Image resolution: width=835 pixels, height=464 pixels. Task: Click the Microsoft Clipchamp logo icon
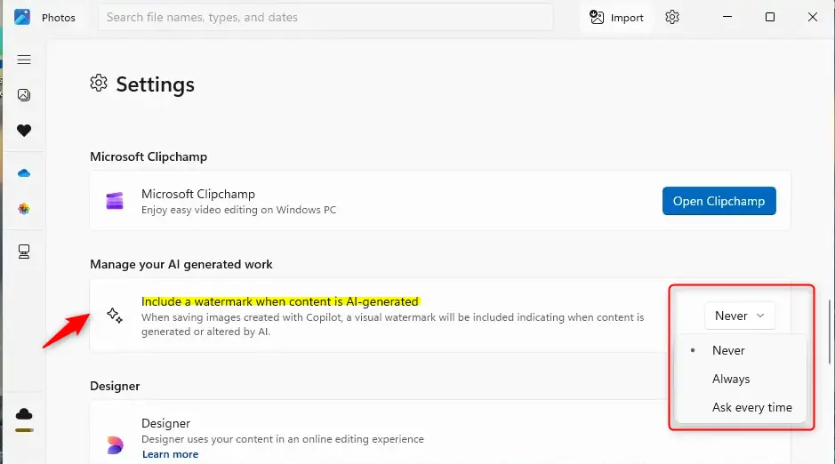(x=115, y=201)
